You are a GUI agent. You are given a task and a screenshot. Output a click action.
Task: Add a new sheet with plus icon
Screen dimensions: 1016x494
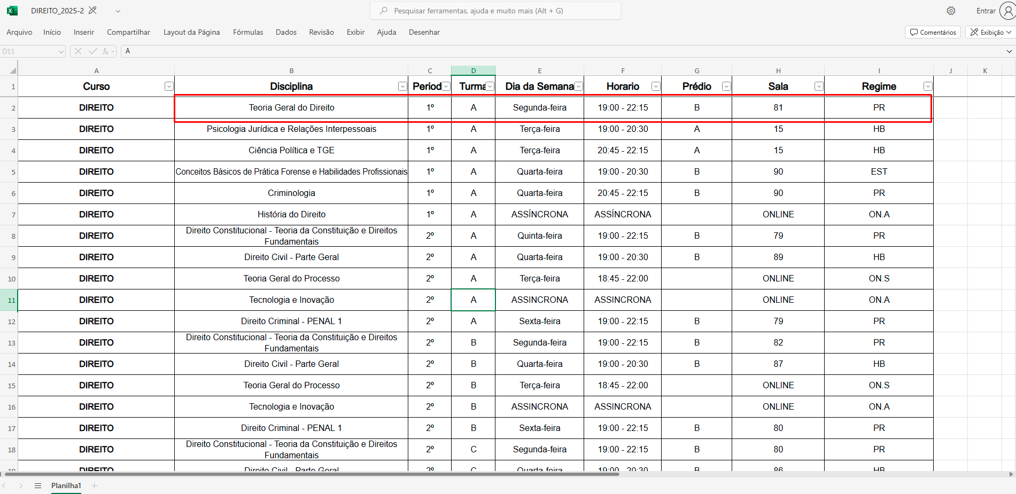click(x=95, y=485)
